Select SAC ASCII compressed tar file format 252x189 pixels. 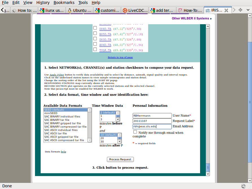click(66, 140)
